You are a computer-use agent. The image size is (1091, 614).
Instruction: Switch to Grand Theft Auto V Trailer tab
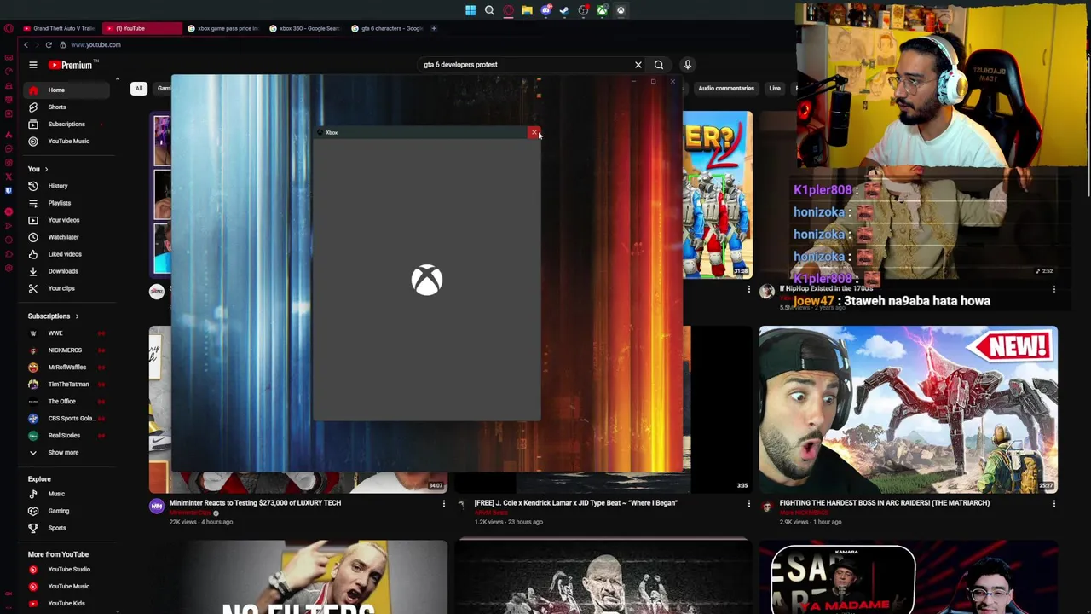click(x=60, y=28)
